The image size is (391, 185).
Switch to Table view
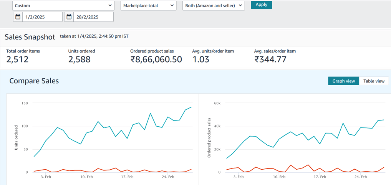click(374, 81)
